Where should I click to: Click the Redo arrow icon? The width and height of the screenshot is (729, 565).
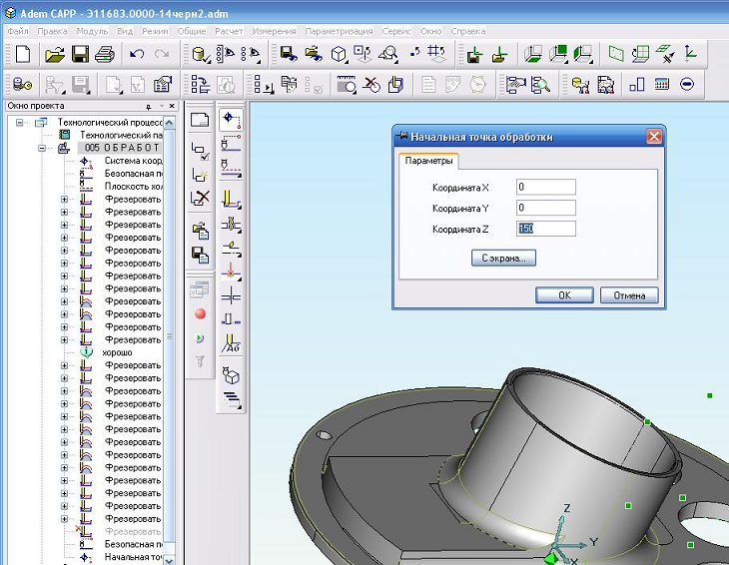coord(162,54)
